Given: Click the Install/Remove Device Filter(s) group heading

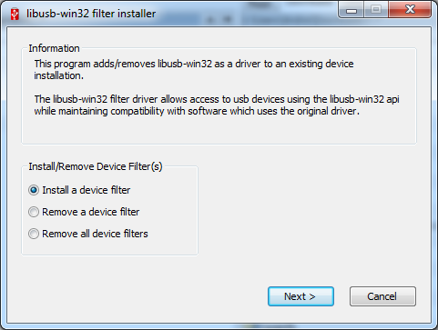Looking at the screenshot, I should point(96,166).
